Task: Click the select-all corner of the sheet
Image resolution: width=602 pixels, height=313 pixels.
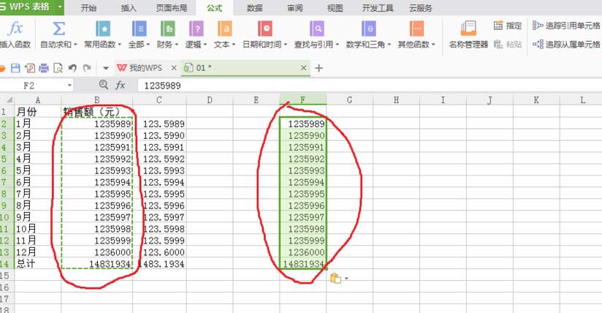Action: (7, 99)
